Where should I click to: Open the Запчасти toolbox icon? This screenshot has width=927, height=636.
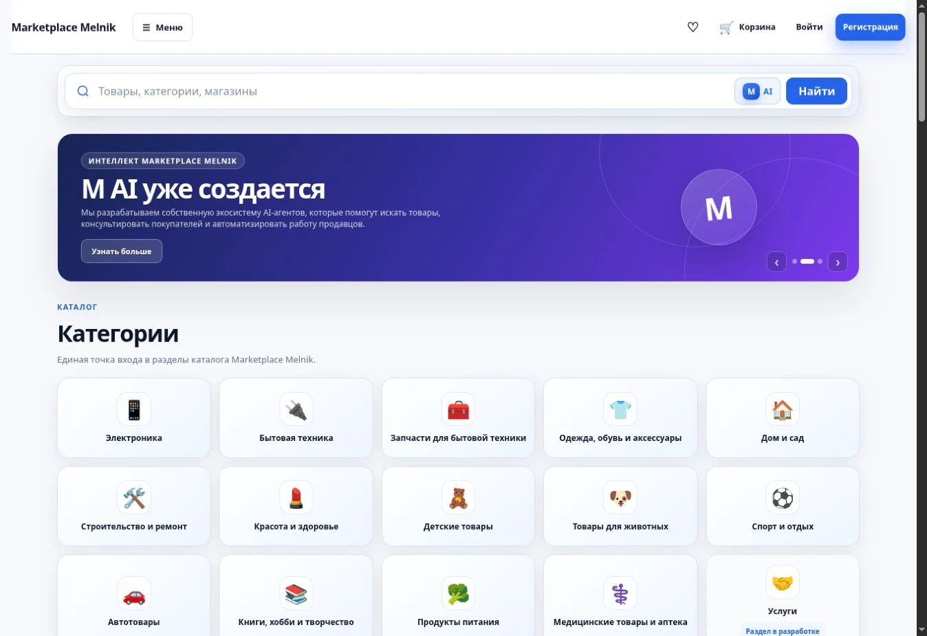coord(458,409)
